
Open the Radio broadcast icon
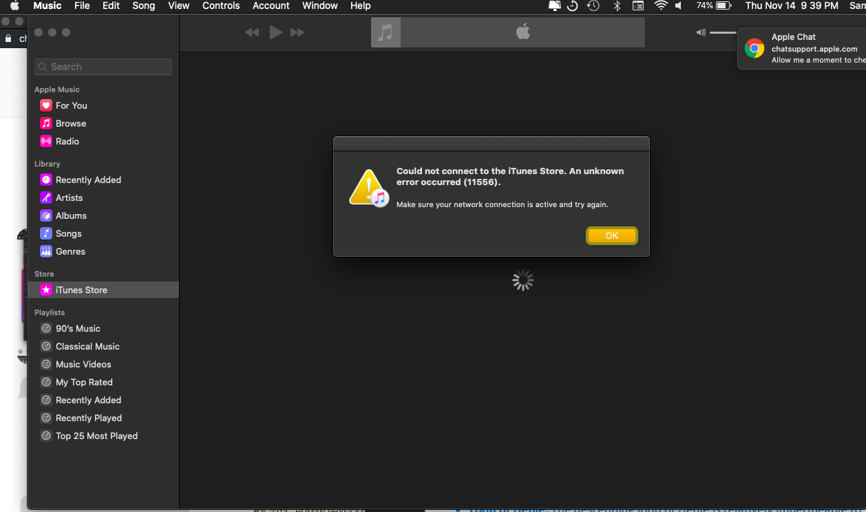pos(46,141)
